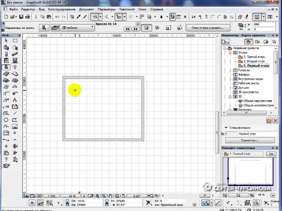282x211 pixels.
Task: Open the 1:100 scale dropdown
Action: (x=51, y=196)
